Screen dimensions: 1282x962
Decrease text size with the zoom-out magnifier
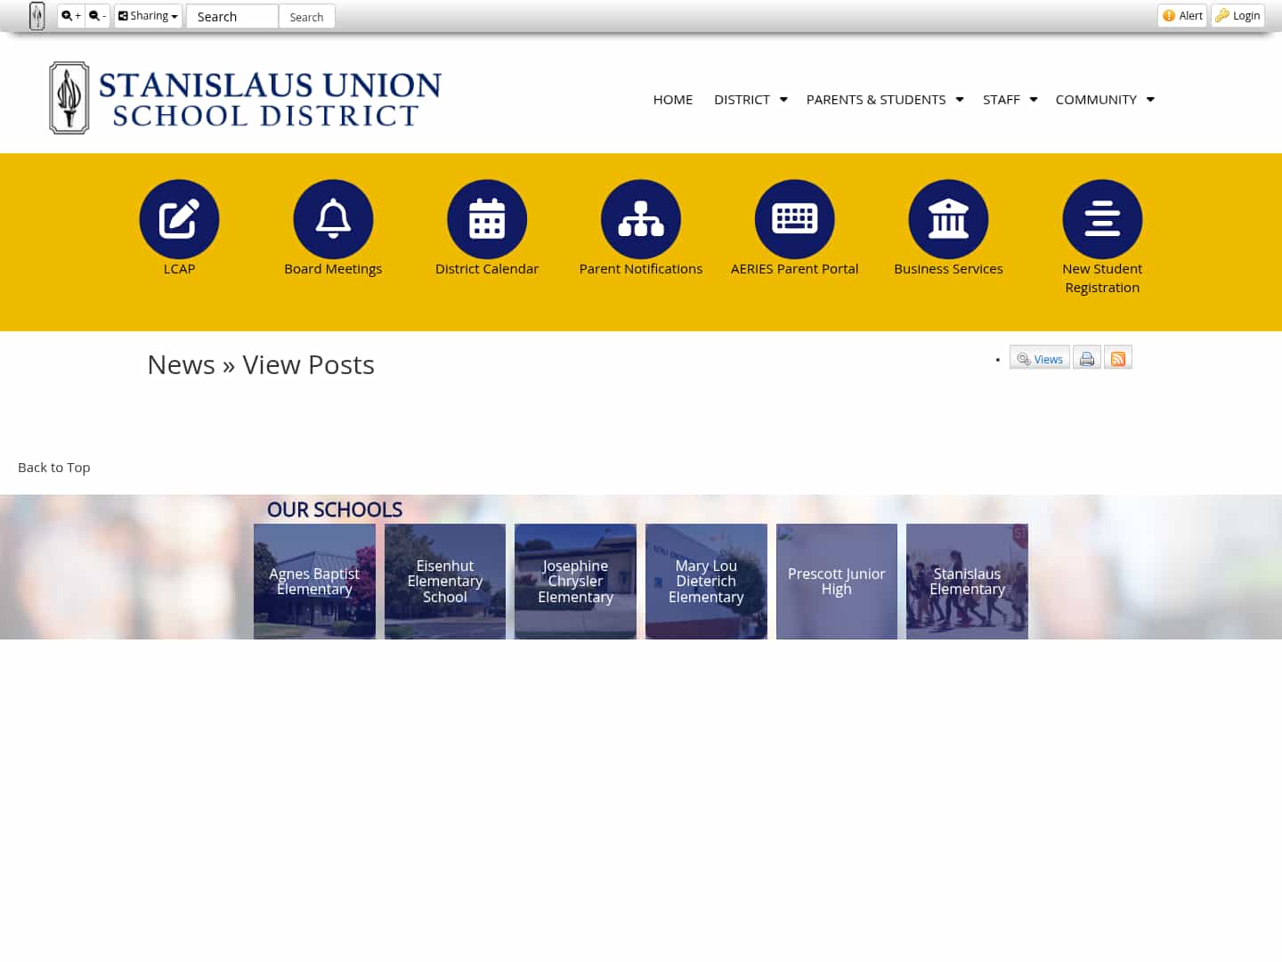pyautogui.click(x=96, y=15)
